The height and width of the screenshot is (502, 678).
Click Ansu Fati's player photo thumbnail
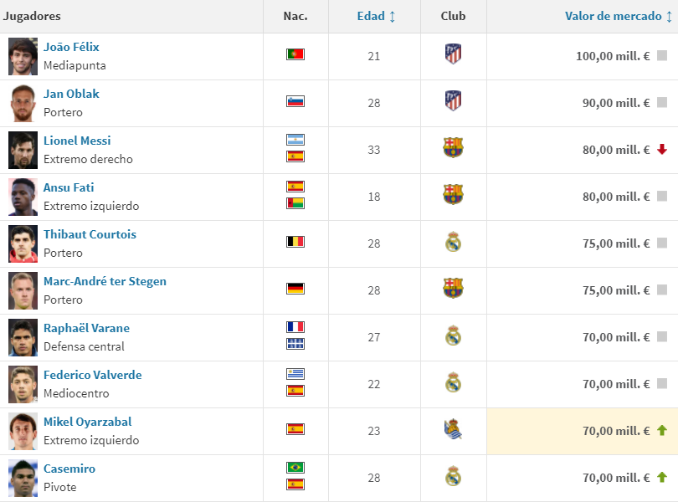click(23, 197)
